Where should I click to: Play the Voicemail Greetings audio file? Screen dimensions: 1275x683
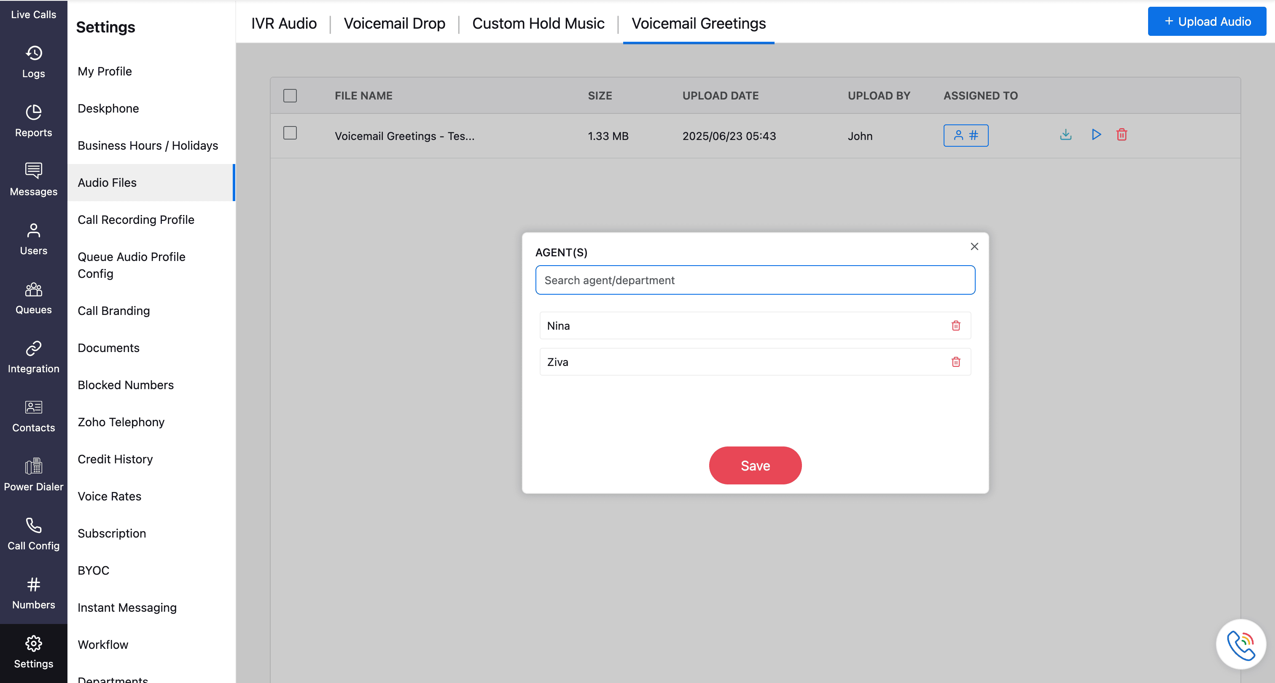coord(1096,134)
